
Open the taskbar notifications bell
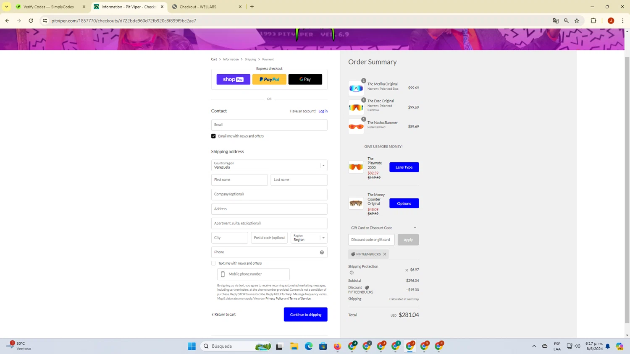608,346
